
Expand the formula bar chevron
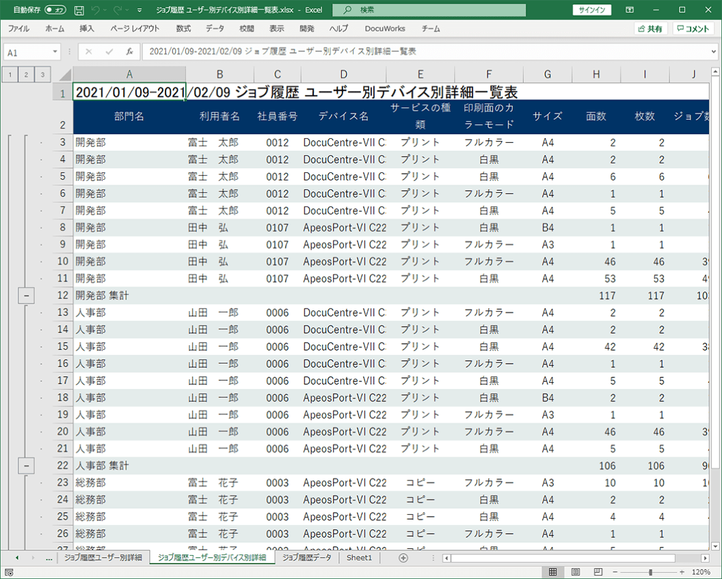tap(714, 51)
